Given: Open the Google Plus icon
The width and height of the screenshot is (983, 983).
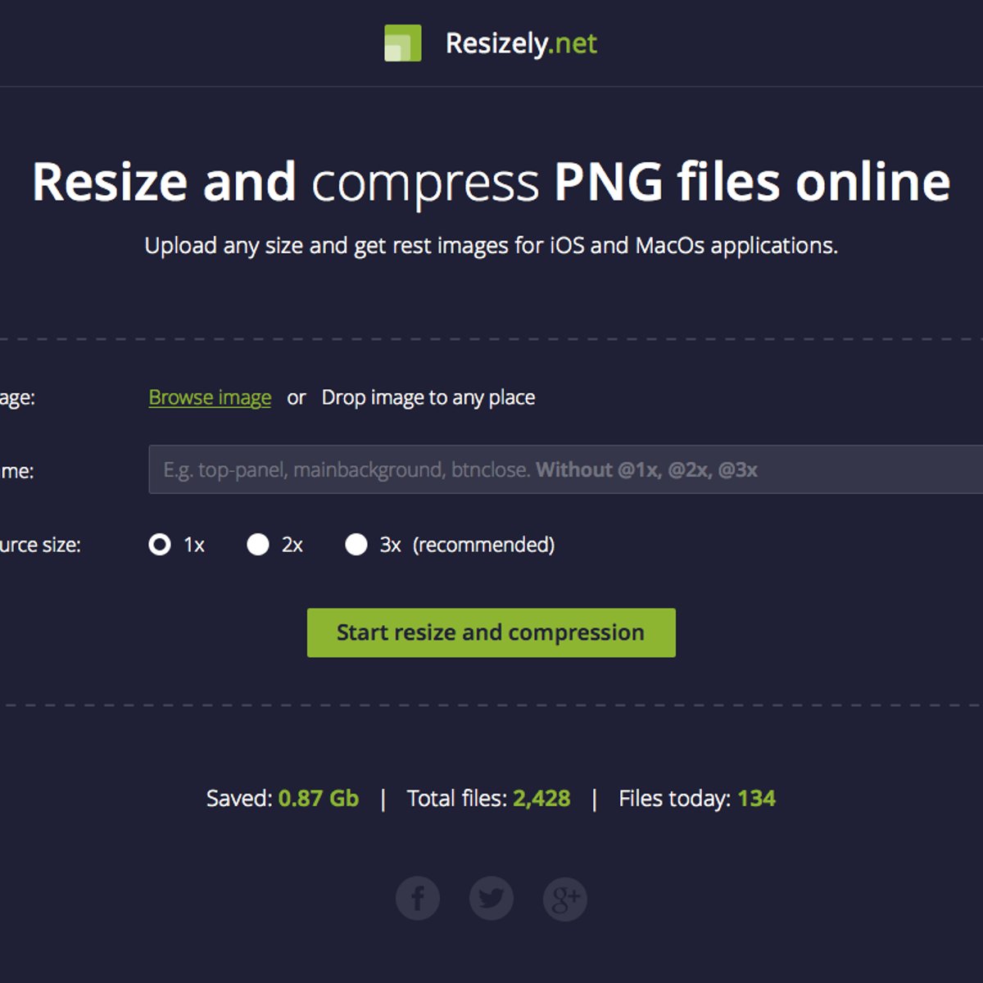Looking at the screenshot, I should (x=565, y=899).
